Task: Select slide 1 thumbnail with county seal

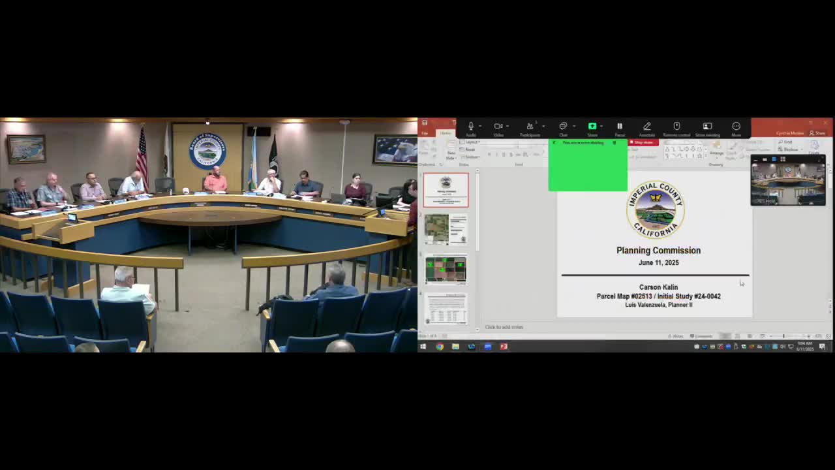Action: click(x=446, y=190)
